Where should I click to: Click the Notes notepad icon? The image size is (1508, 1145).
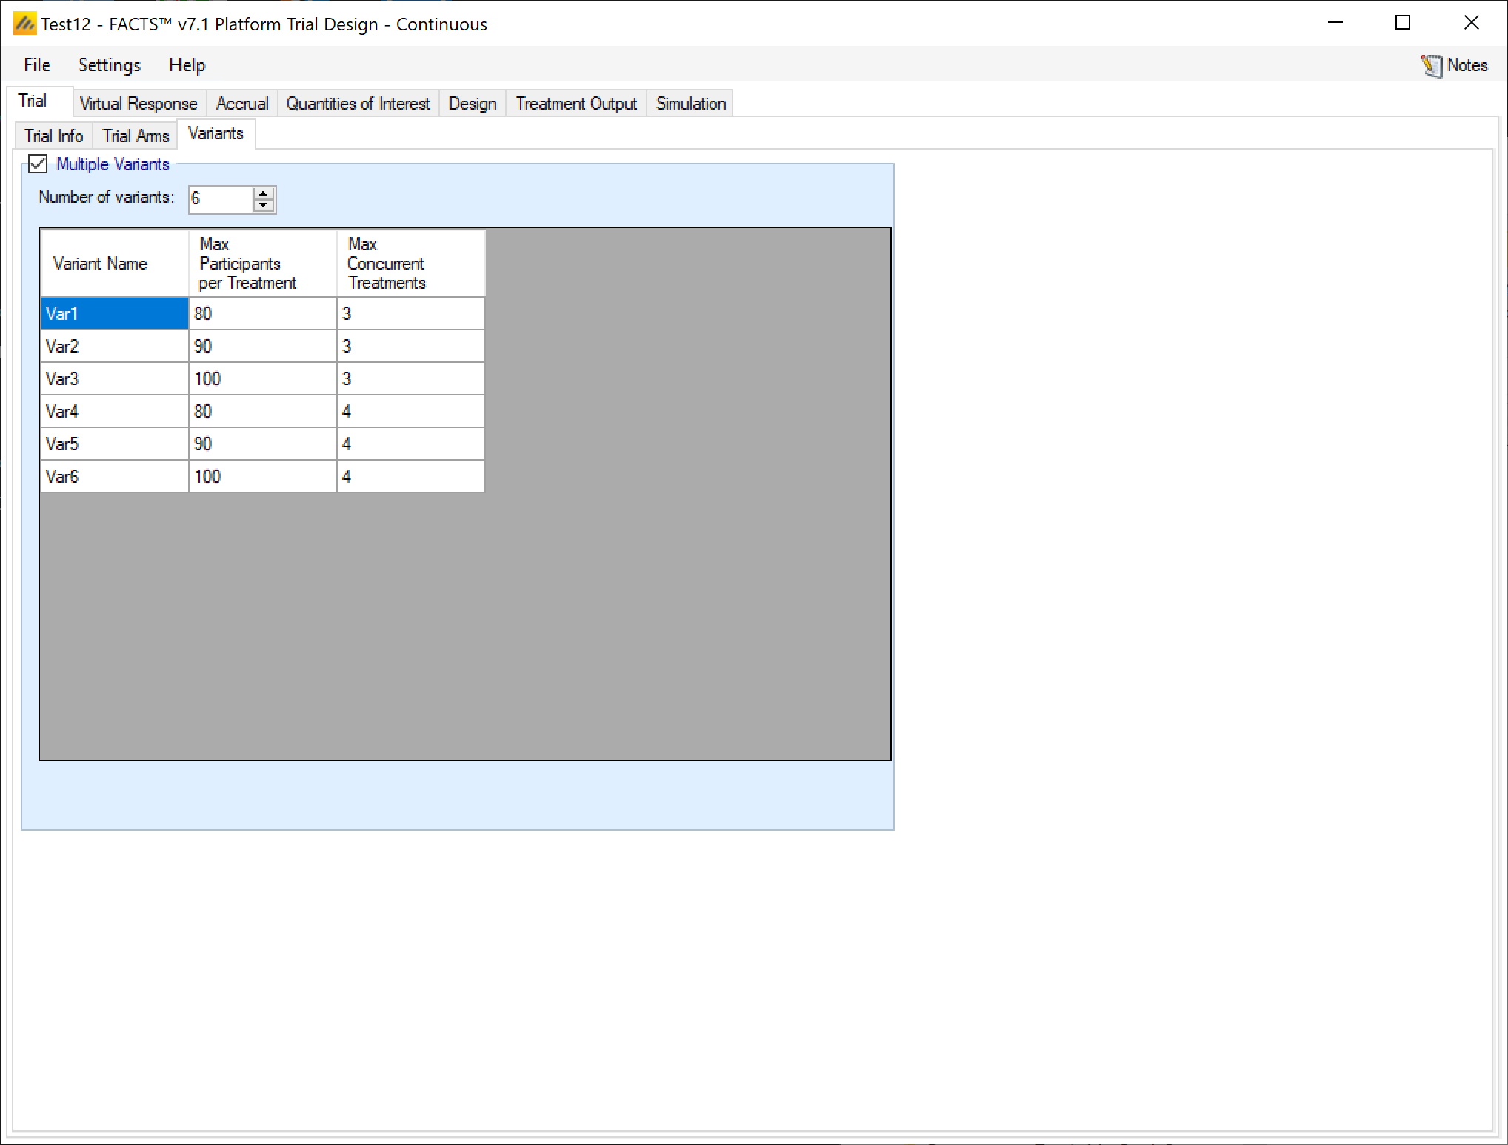(x=1431, y=66)
